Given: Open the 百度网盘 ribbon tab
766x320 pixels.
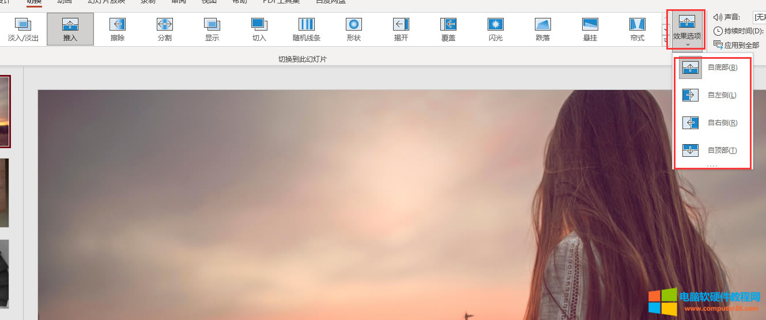Looking at the screenshot, I should [x=331, y=2].
